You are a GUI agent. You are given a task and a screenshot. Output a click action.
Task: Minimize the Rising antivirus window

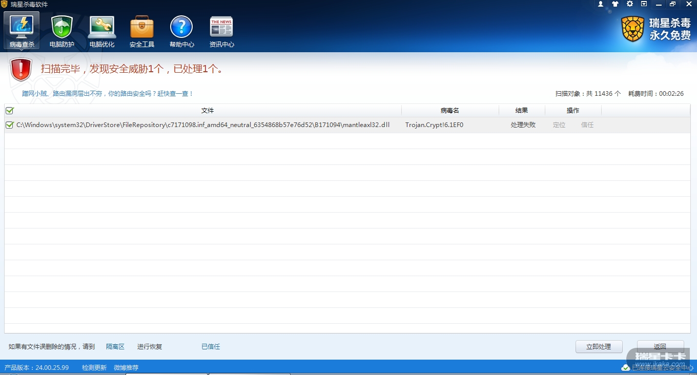(659, 4)
